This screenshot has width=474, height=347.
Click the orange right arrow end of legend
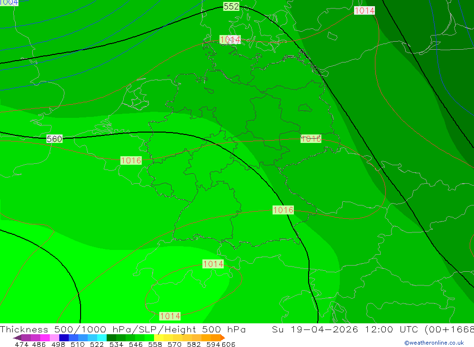222,338
